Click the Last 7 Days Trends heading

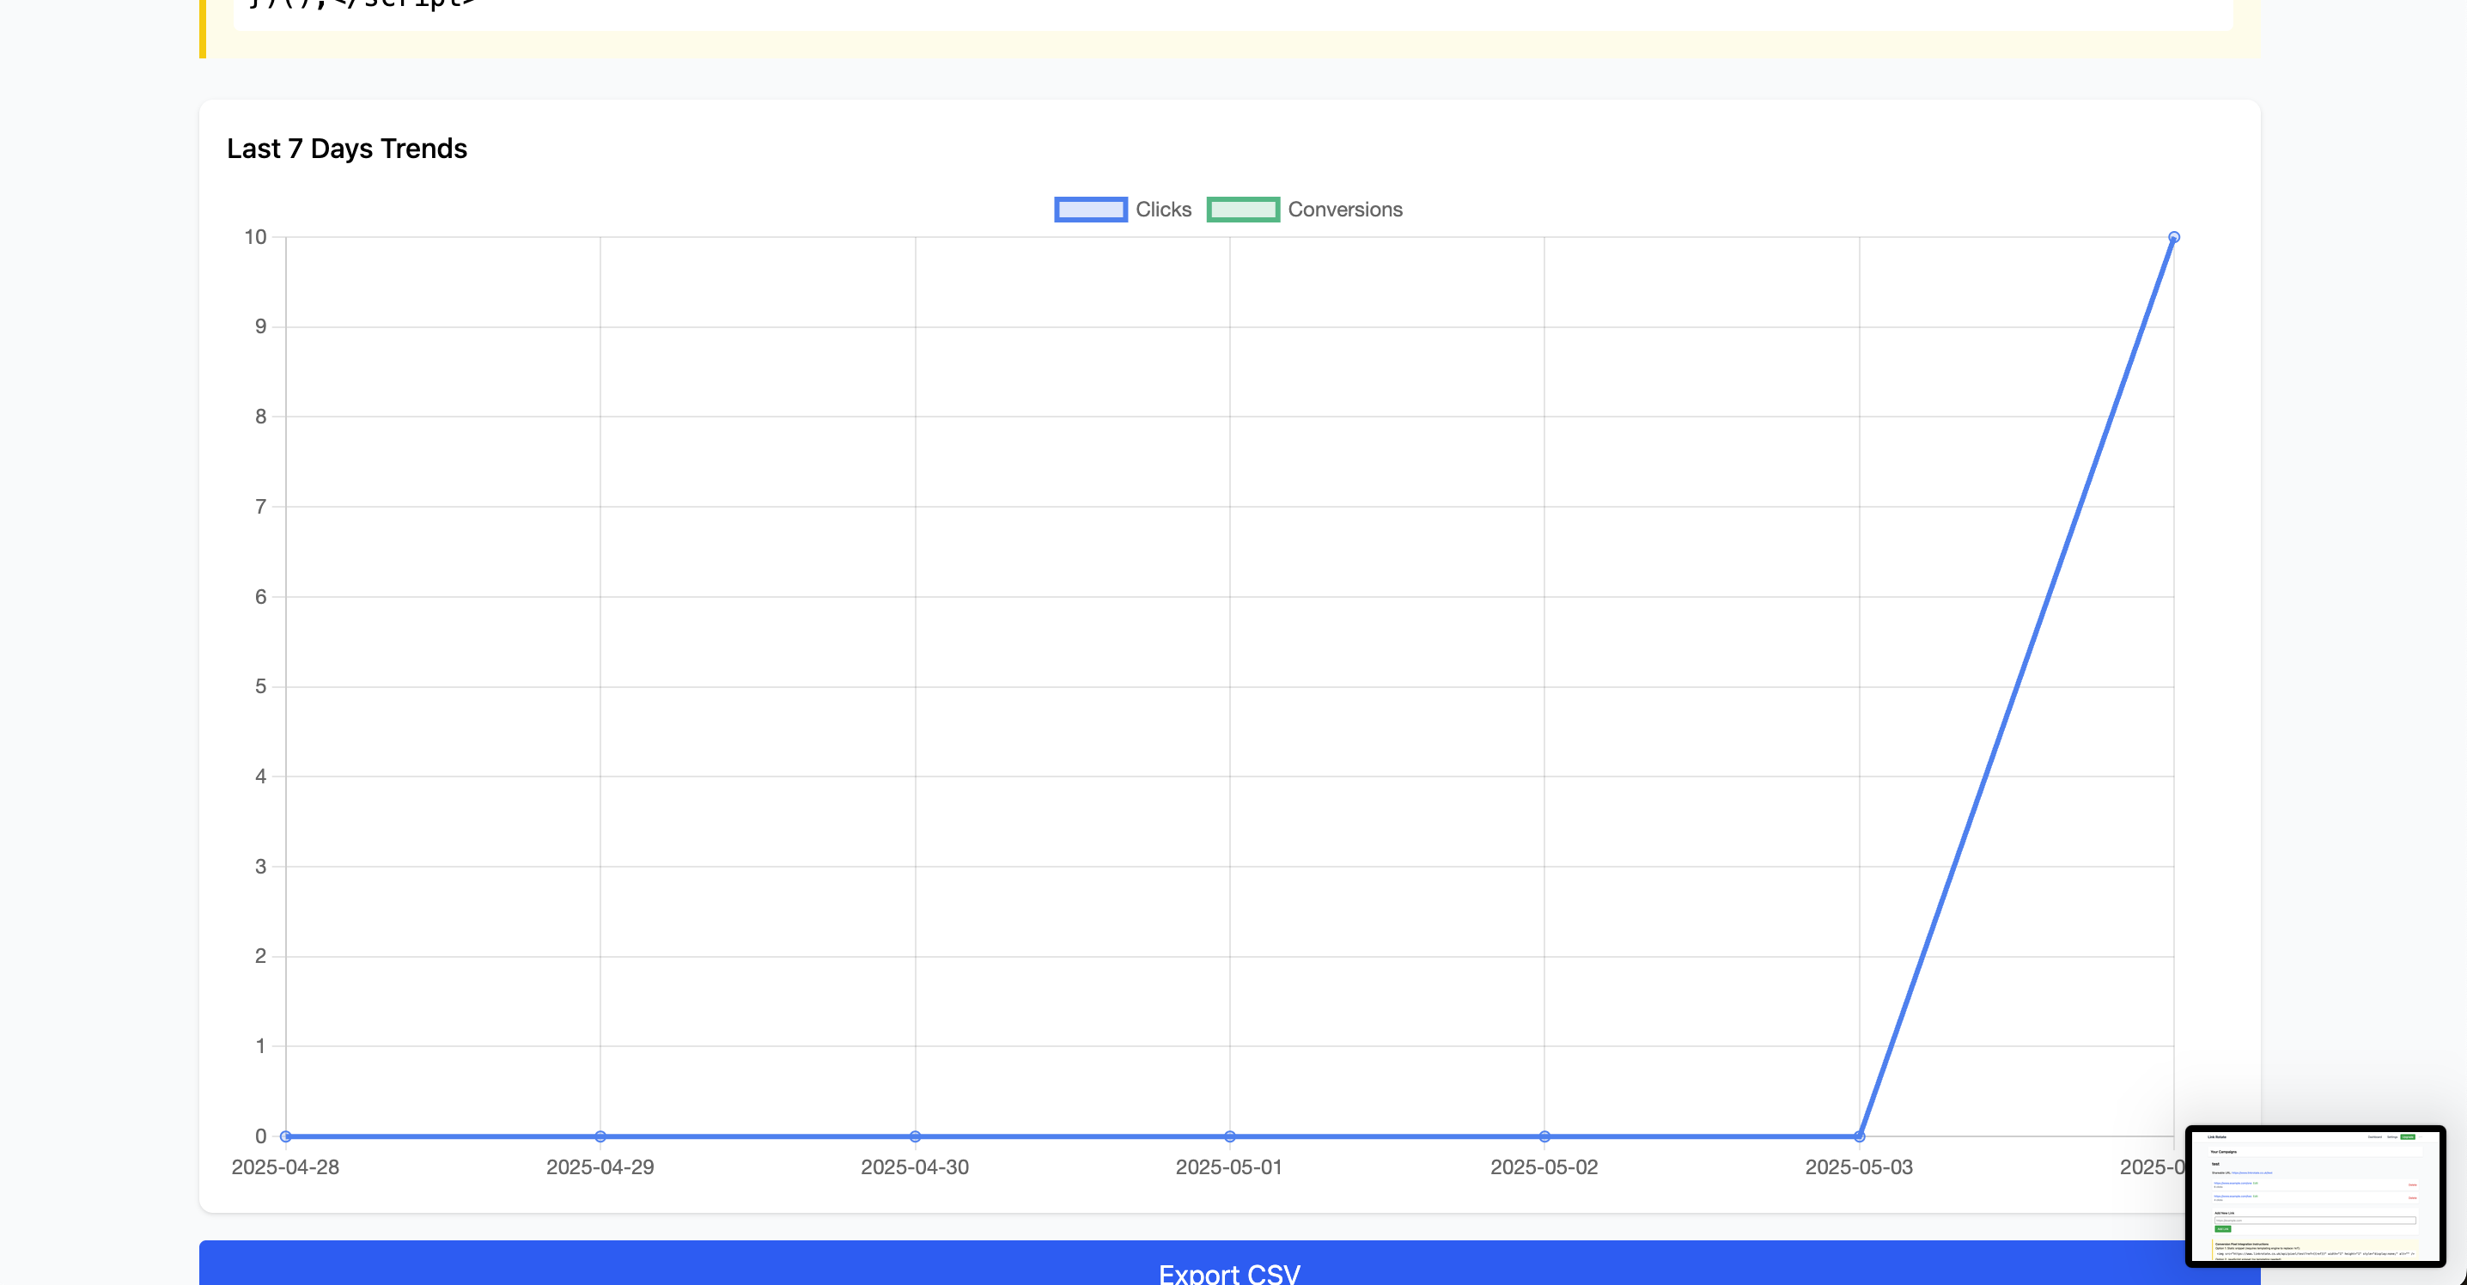(347, 149)
